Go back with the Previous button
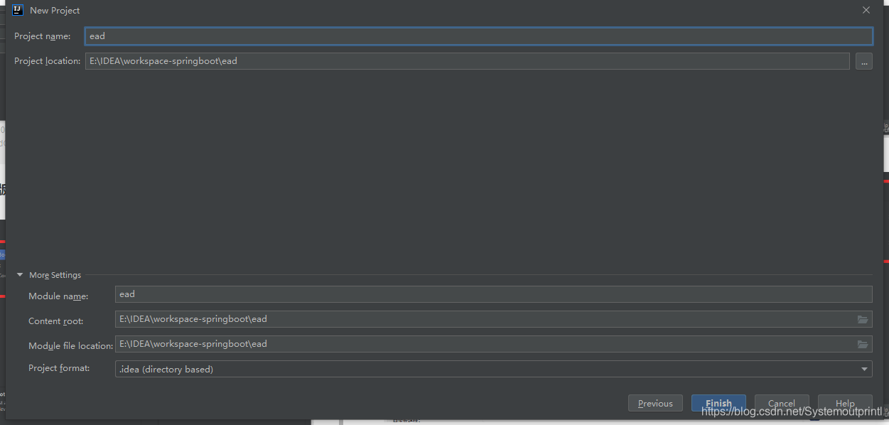Viewport: 889px width, 425px height. click(655, 403)
